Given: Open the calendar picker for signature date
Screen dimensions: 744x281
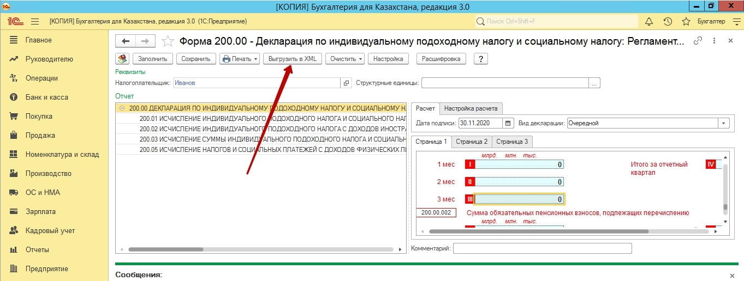Looking at the screenshot, I should pyautogui.click(x=508, y=123).
